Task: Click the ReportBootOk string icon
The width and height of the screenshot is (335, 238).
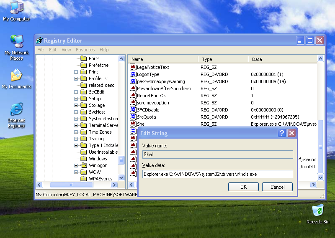Action: [x=133, y=96]
